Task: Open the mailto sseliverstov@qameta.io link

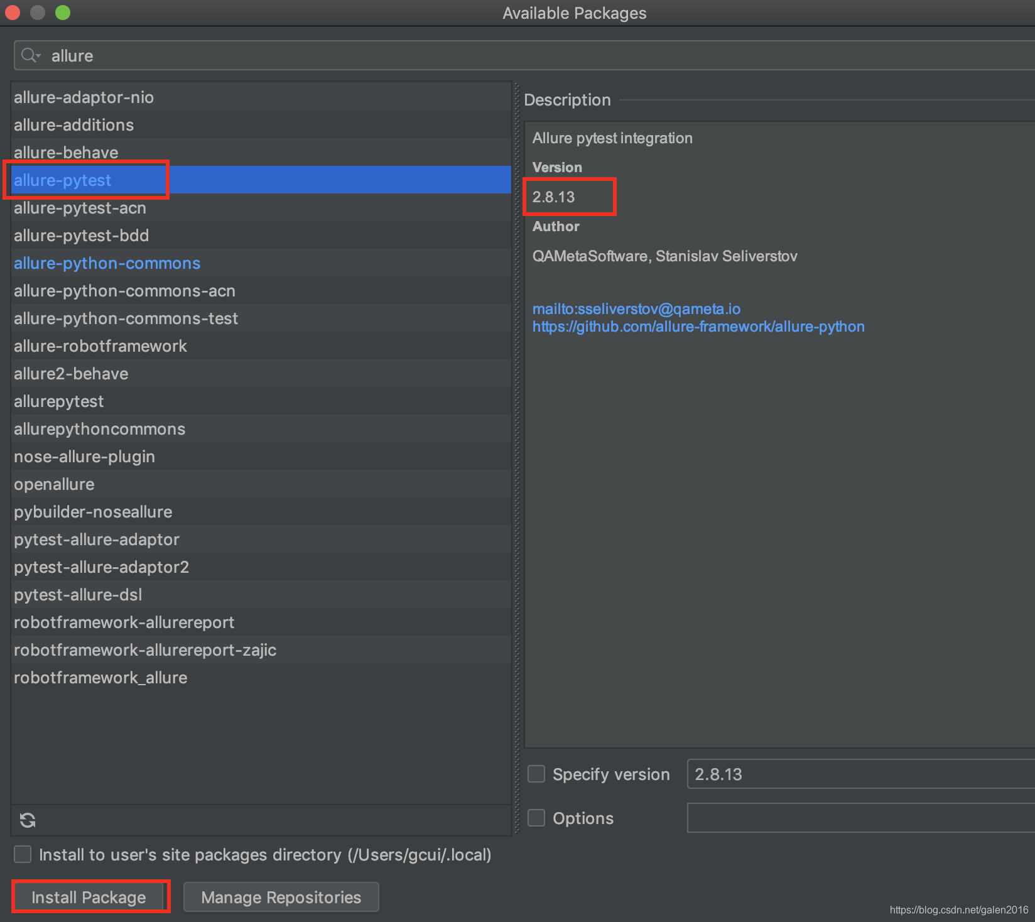Action: 636,309
